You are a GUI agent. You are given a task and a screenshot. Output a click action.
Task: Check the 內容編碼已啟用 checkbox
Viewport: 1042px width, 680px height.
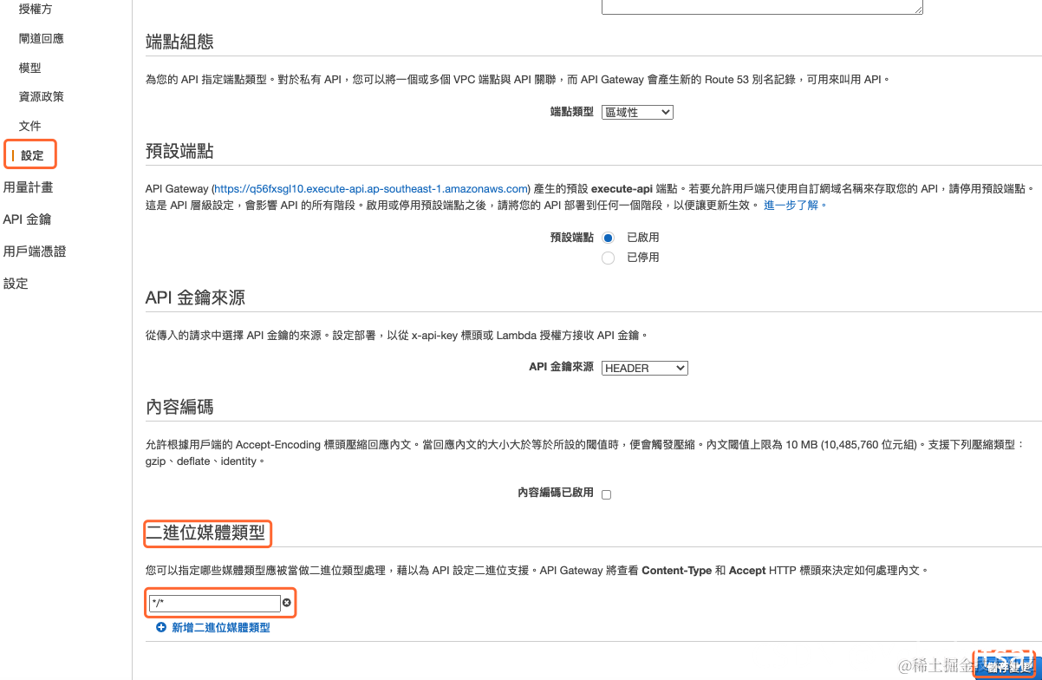pyautogui.click(x=606, y=494)
